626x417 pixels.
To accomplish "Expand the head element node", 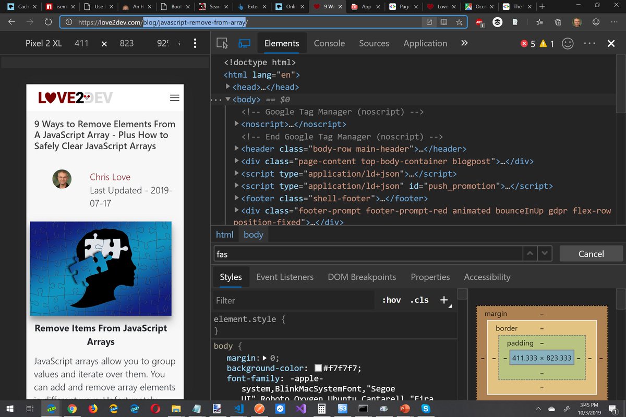I will tap(228, 87).
